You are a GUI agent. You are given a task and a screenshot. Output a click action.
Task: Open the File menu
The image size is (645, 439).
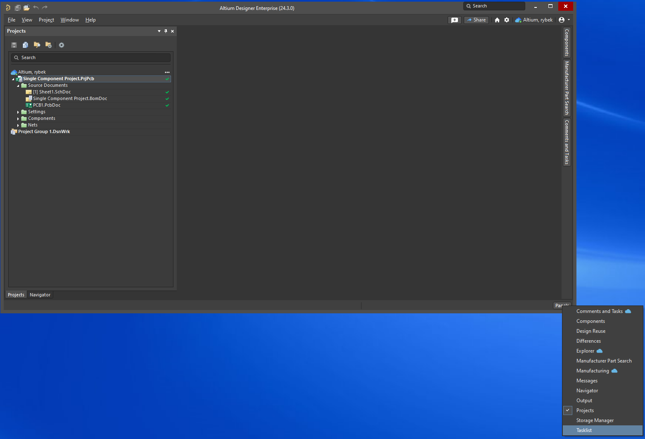click(12, 20)
